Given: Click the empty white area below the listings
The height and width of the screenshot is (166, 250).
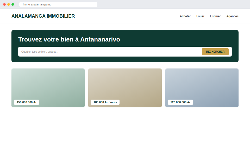Looking at the screenshot, I should 125,137.
